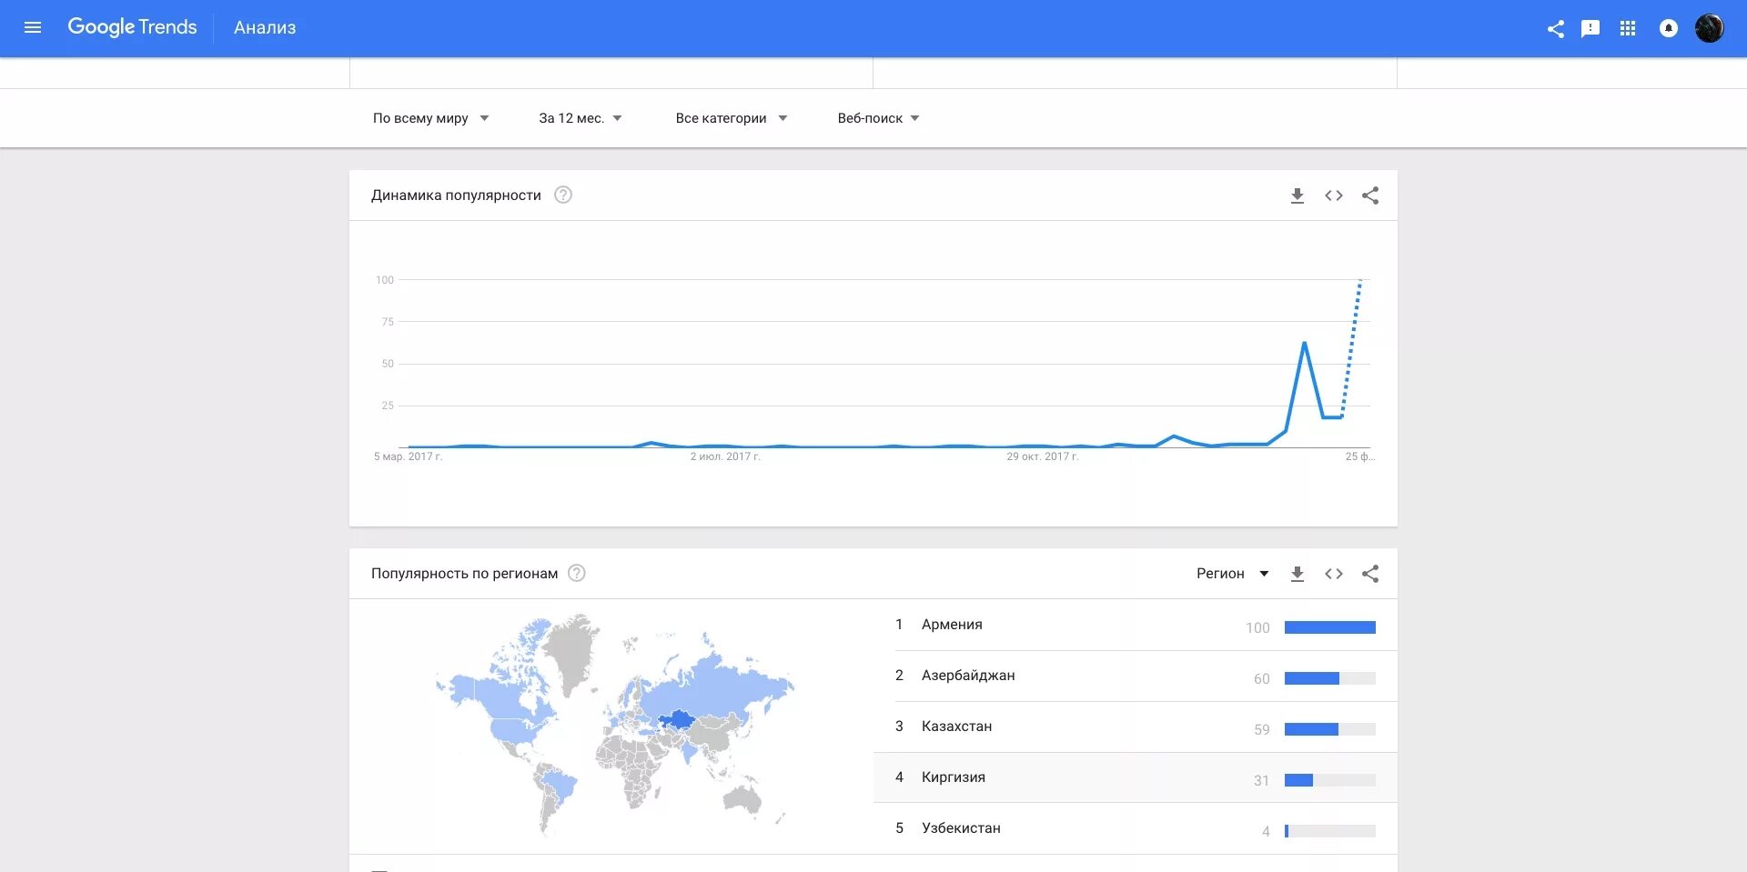Open the notifications bell
The image size is (1747, 872).
click(x=1669, y=28)
